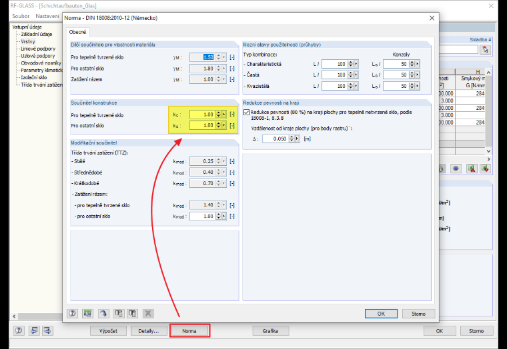Open units and decimal places settings icon
This screenshot has width=507, height=349.
coord(87,313)
